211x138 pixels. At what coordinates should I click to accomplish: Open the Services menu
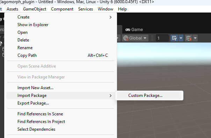coord(86,9)
